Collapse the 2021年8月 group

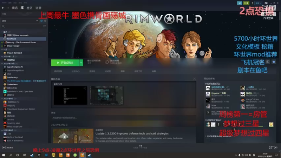pyautogui.click(x=2, y=130)
